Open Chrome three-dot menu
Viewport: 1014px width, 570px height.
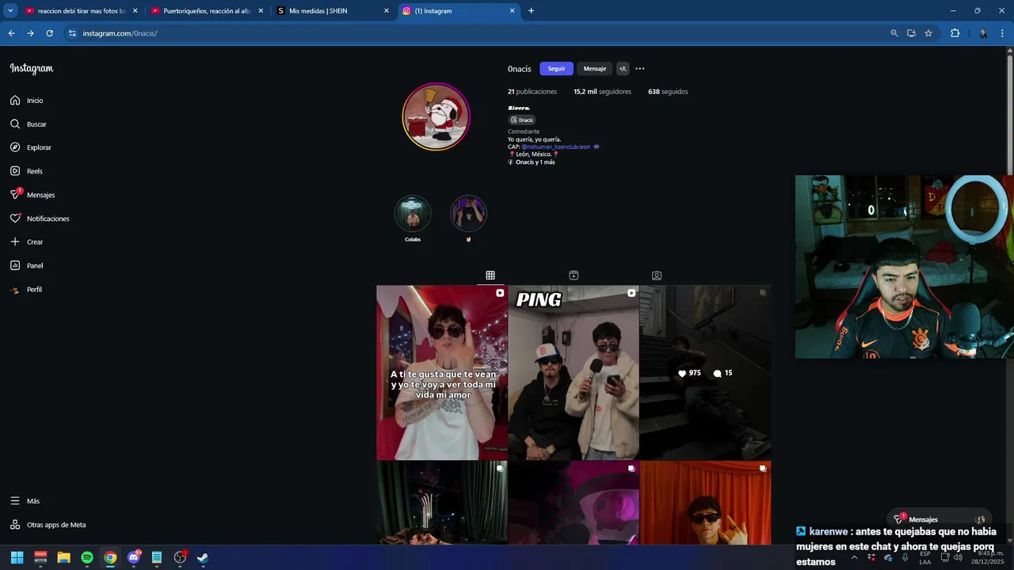[x=1003, y=33]
